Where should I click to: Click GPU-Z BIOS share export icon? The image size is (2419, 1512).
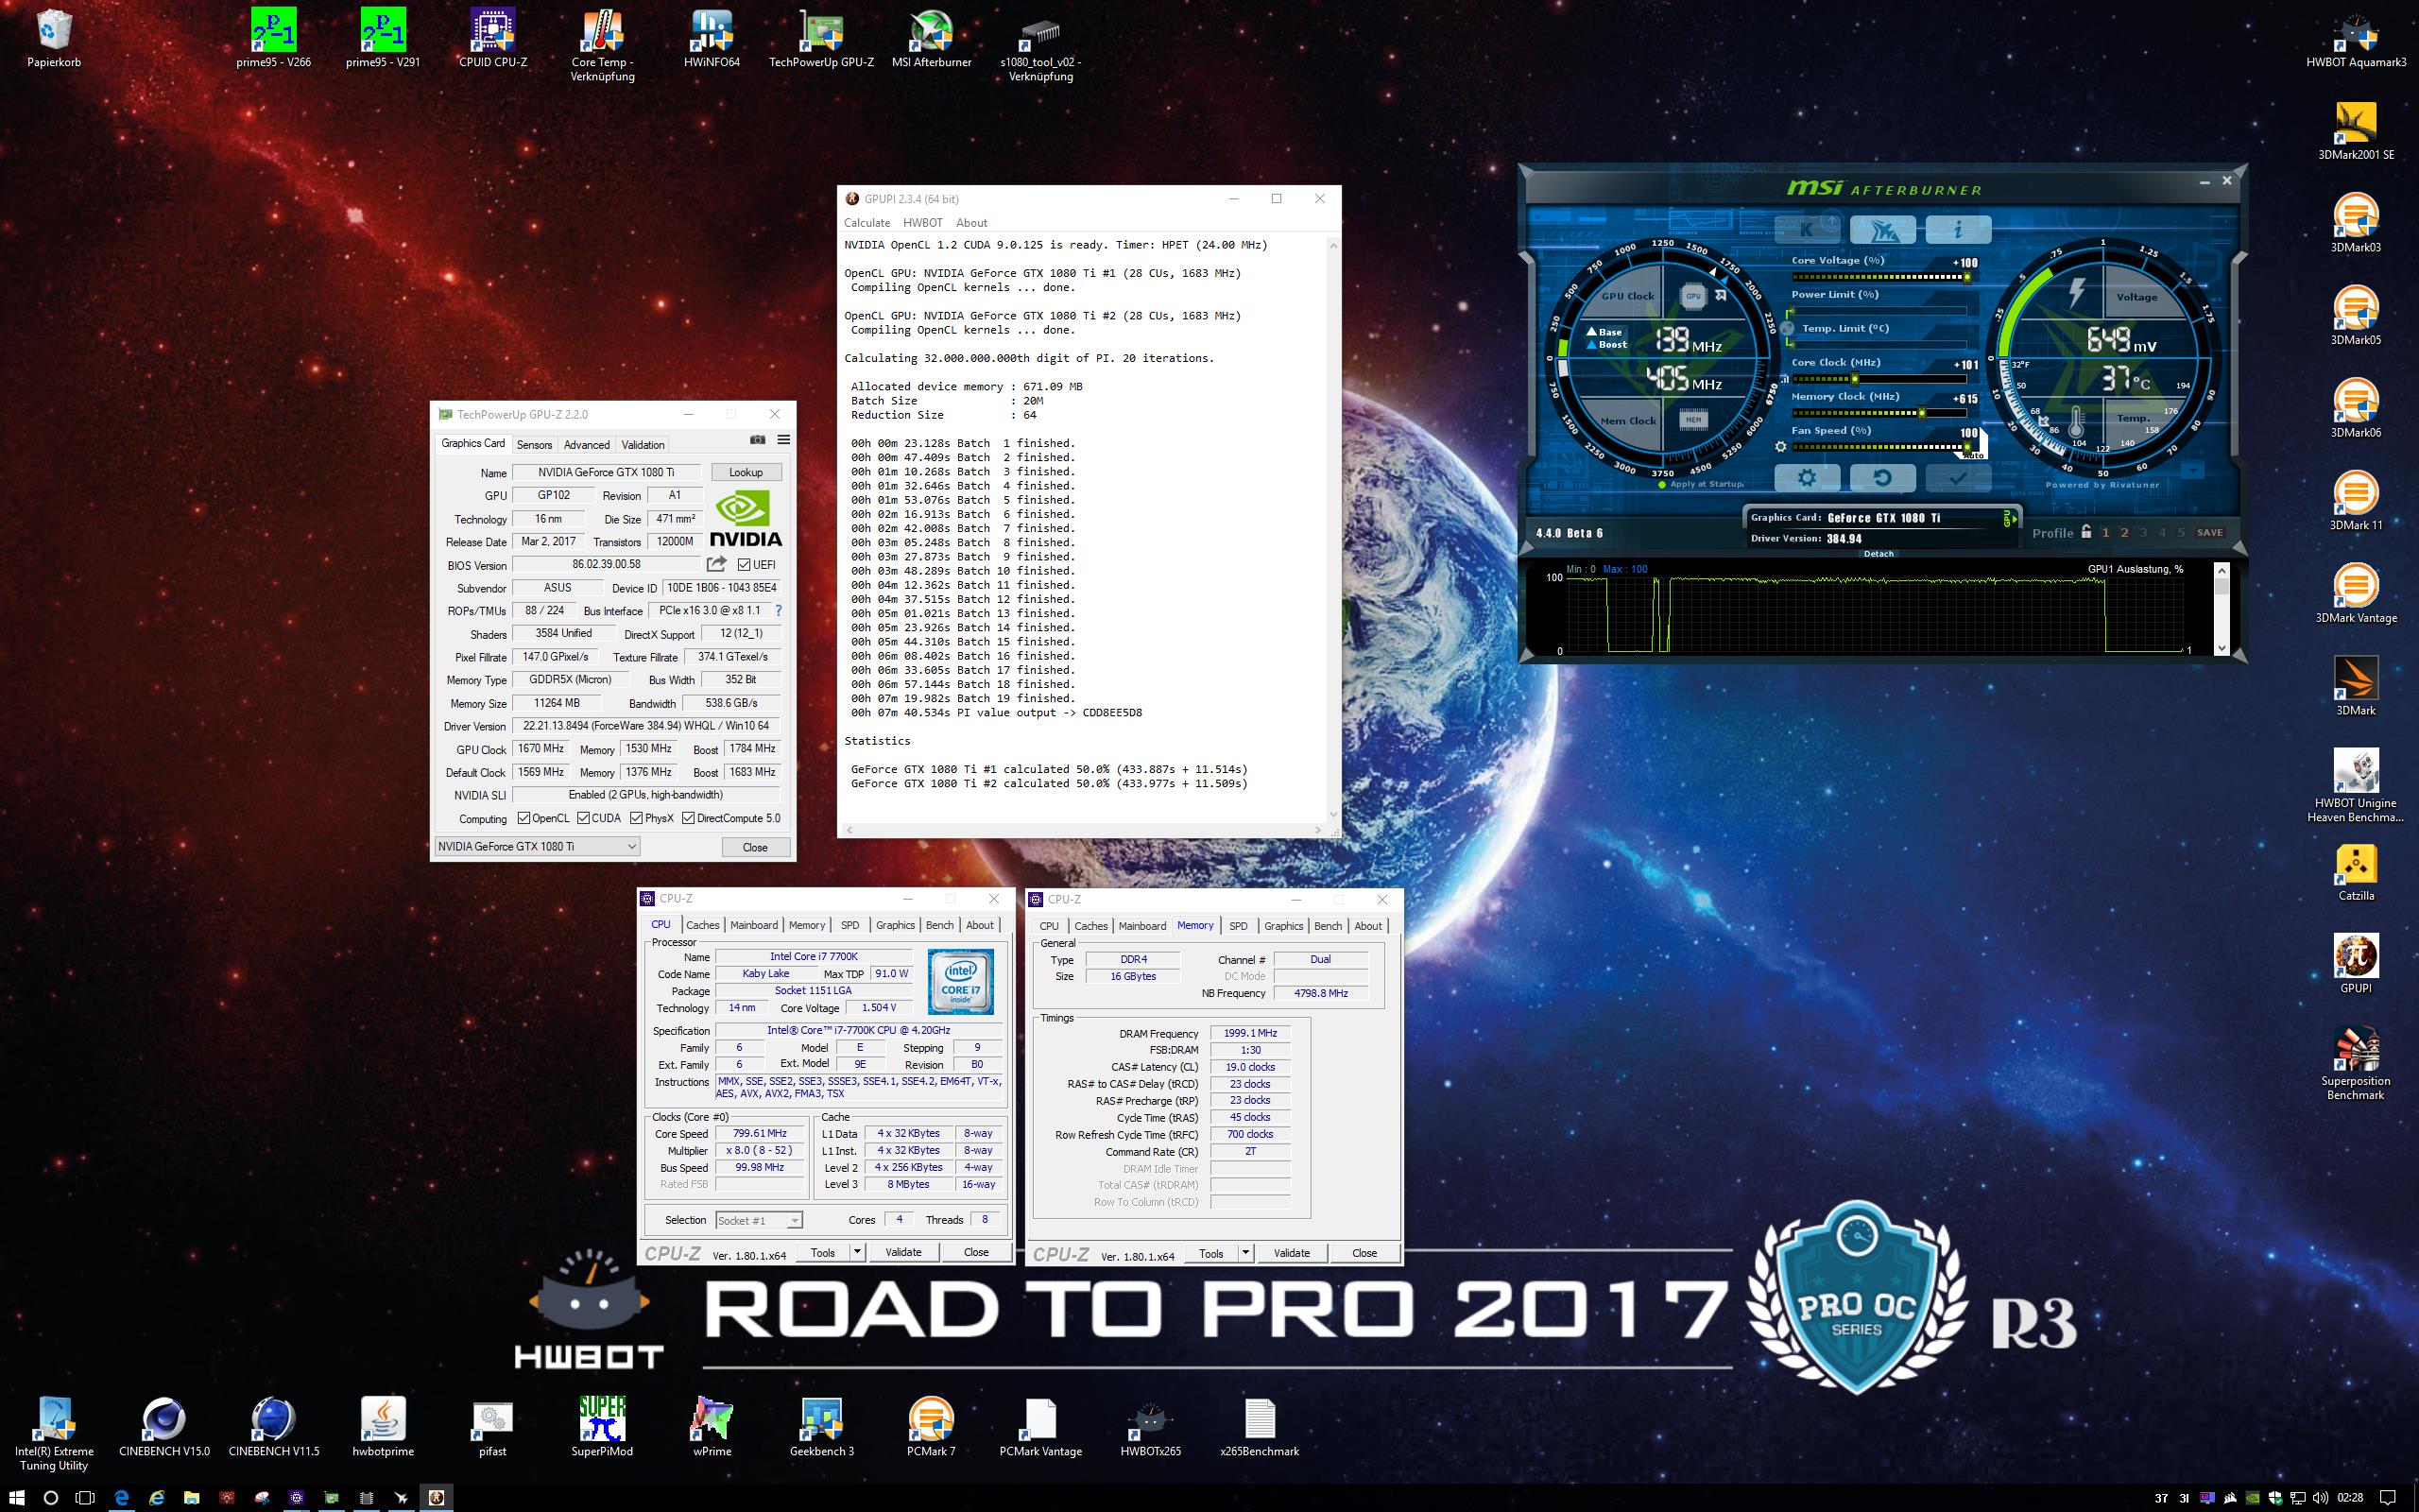pyautogui.click(x=716, y=564)
